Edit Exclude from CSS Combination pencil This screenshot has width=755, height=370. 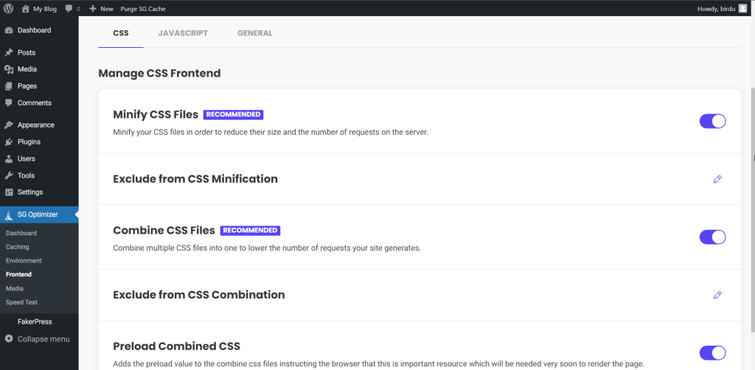(717, 295)
